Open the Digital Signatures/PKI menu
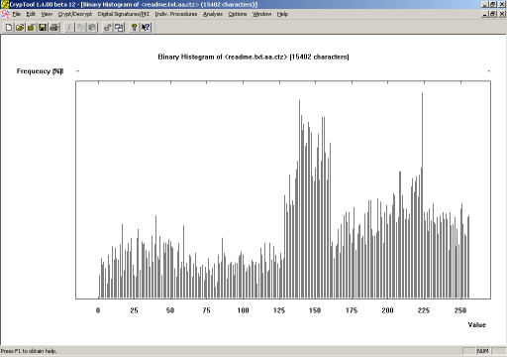The height and width of the screenshot is (357, 507). [124, 14]
